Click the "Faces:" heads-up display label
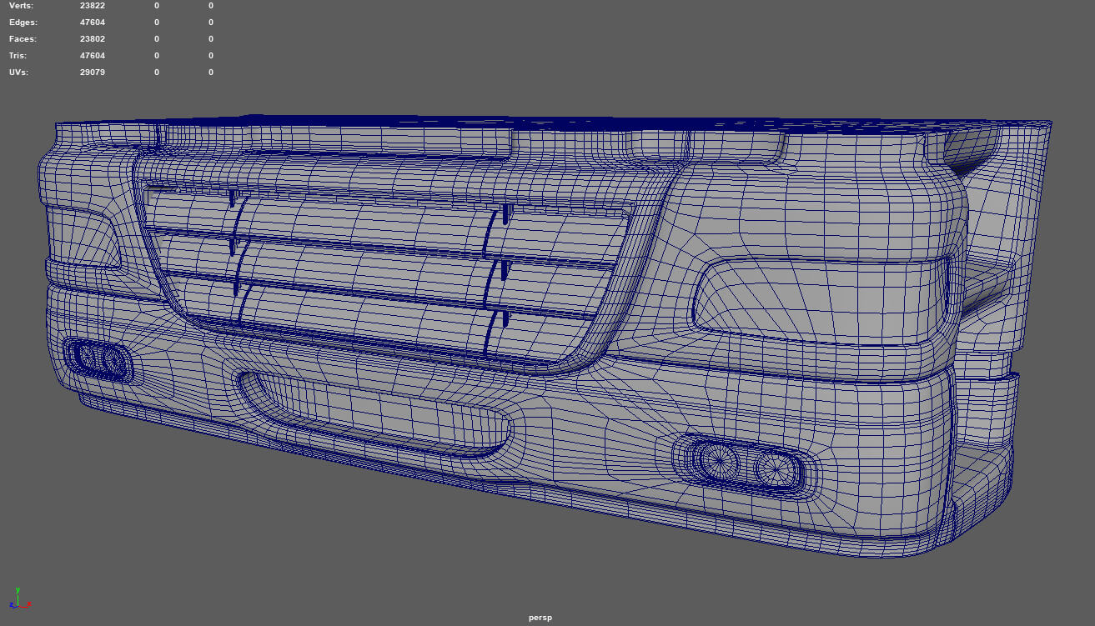 (x=23, y=39)
